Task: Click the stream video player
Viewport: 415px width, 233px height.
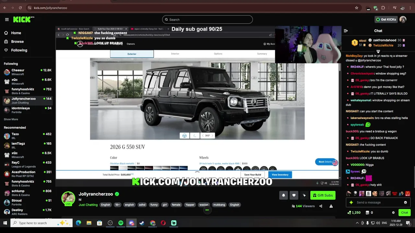Action: point(198,106)
